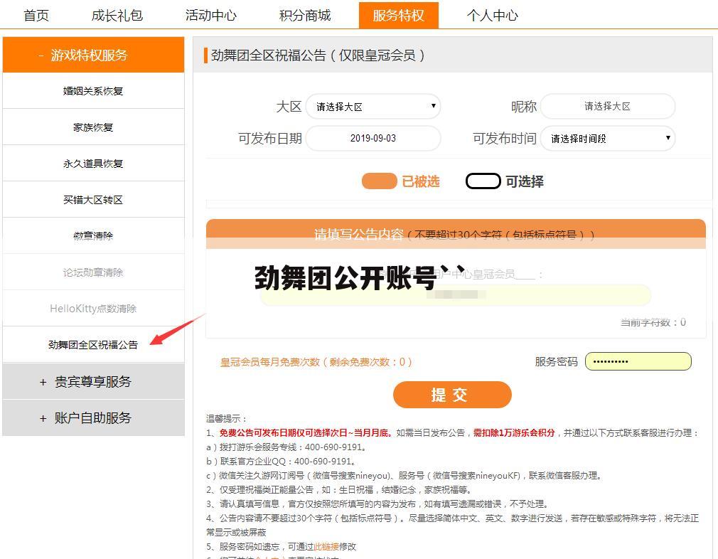Click 皇冠会员每月免费次数 notice text
This screenshot has width=718, height=559.
tap(316, 362)
